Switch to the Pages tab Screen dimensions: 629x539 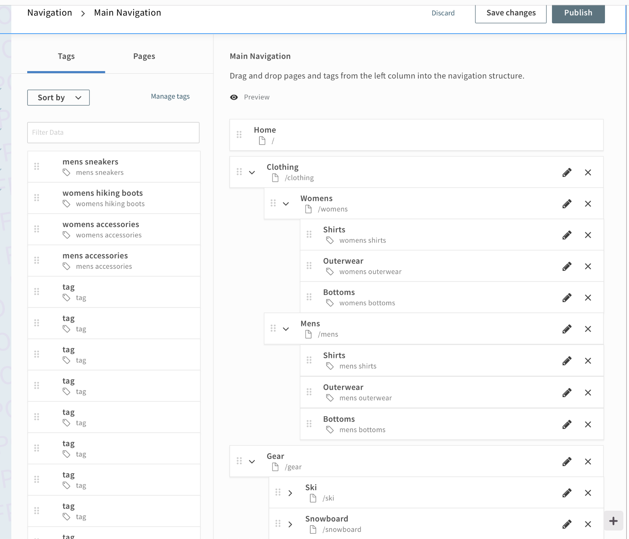coord(144,56)
